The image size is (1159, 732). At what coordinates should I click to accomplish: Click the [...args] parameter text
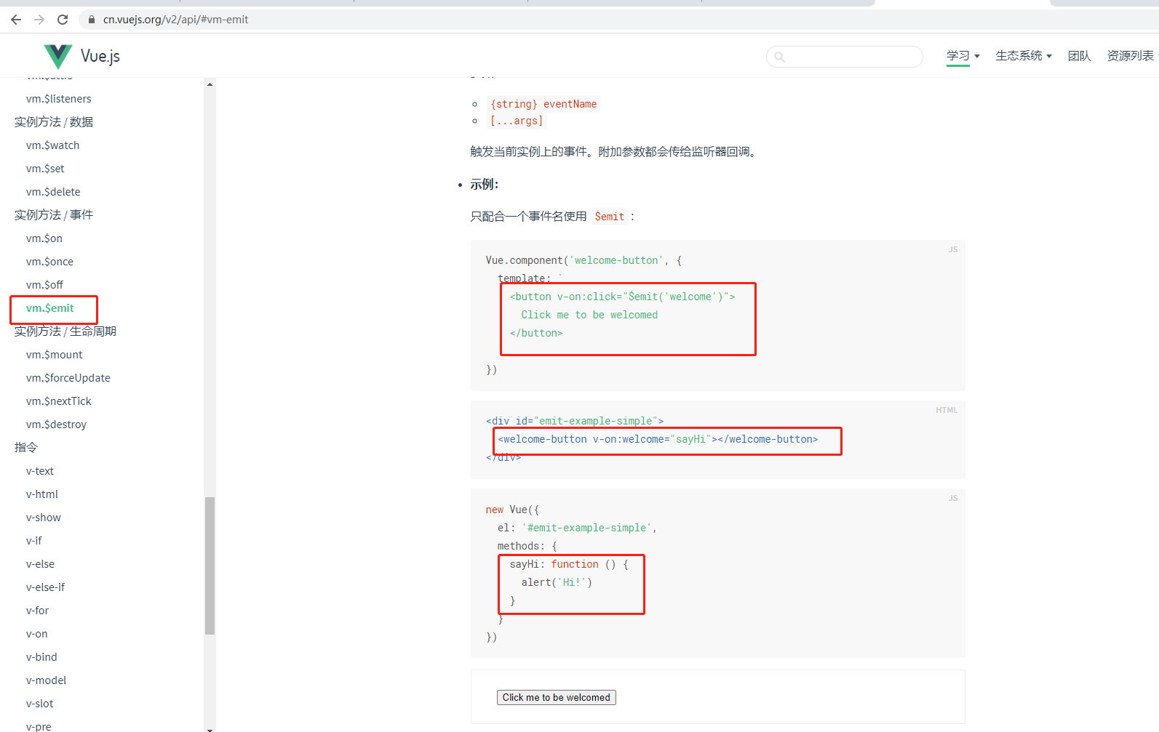click(517, 121)
